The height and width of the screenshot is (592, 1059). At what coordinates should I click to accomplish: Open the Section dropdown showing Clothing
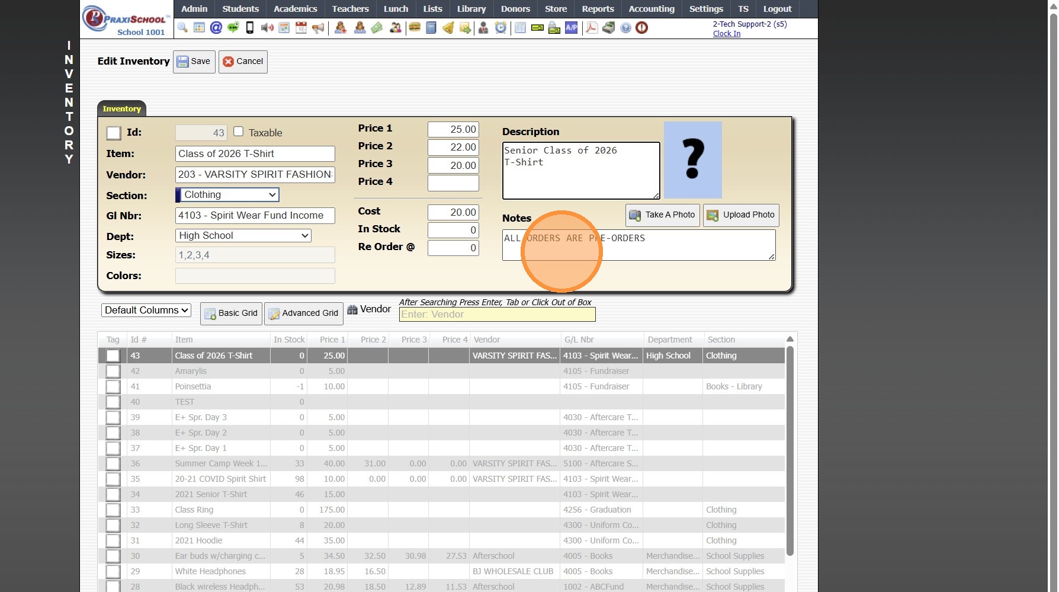point(228,195)
